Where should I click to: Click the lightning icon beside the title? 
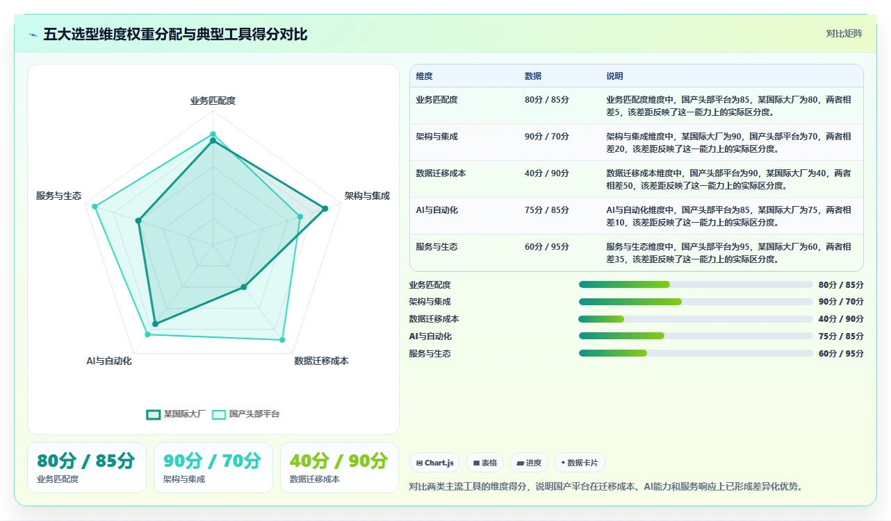coord(33,35)
